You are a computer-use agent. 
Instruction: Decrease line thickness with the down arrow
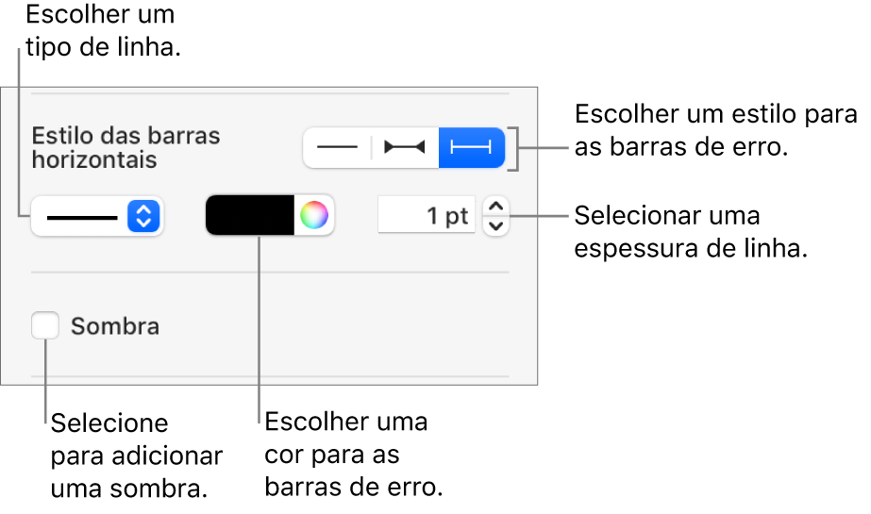coord(495,225)
